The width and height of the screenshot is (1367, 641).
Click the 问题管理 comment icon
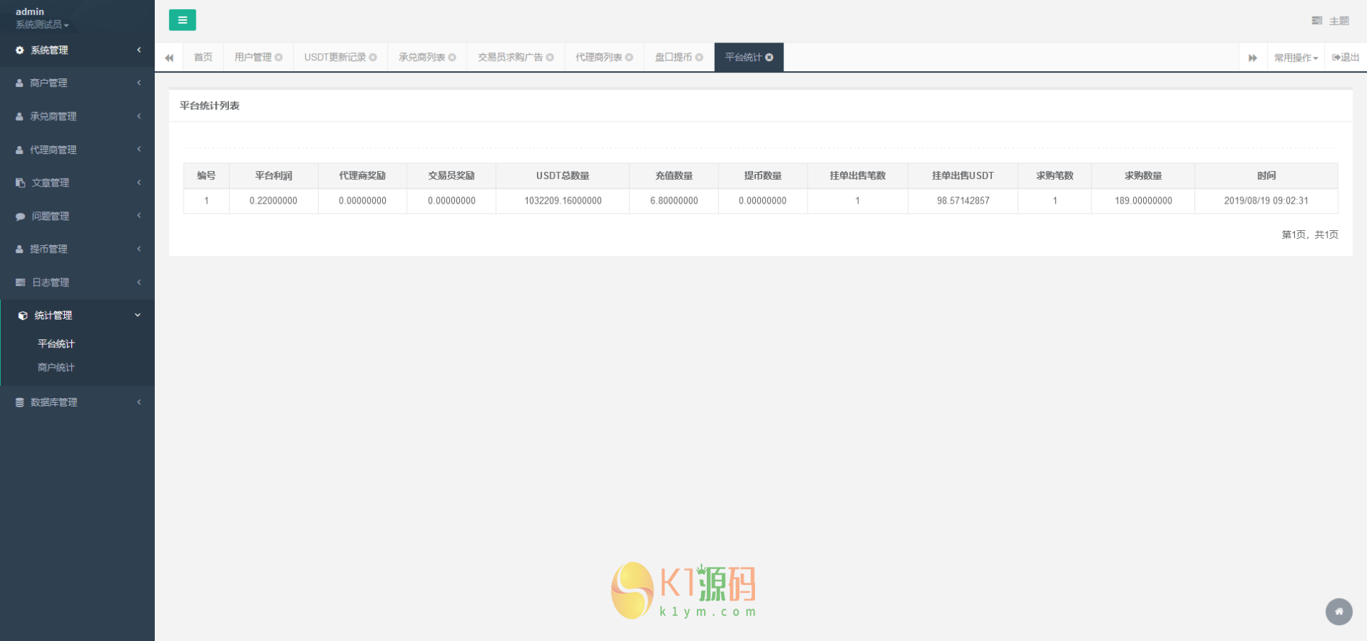point(20,217)
